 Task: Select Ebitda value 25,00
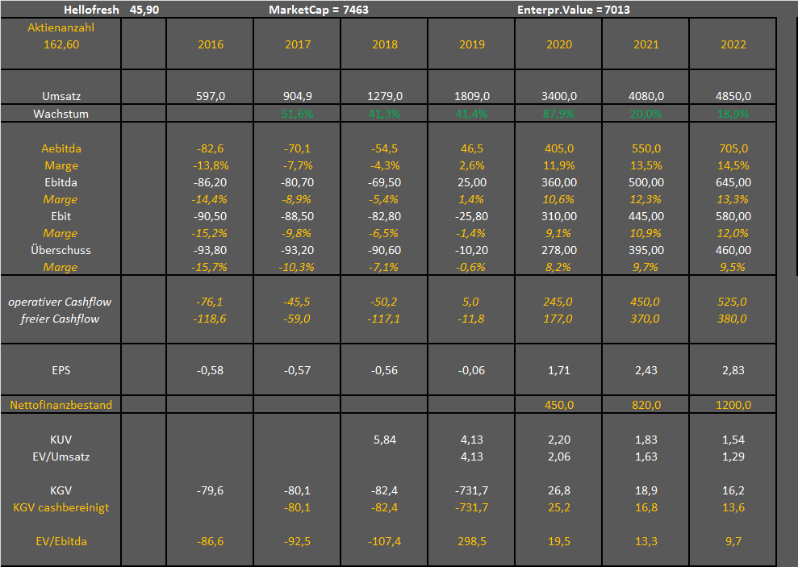click(x=472, y=182)
